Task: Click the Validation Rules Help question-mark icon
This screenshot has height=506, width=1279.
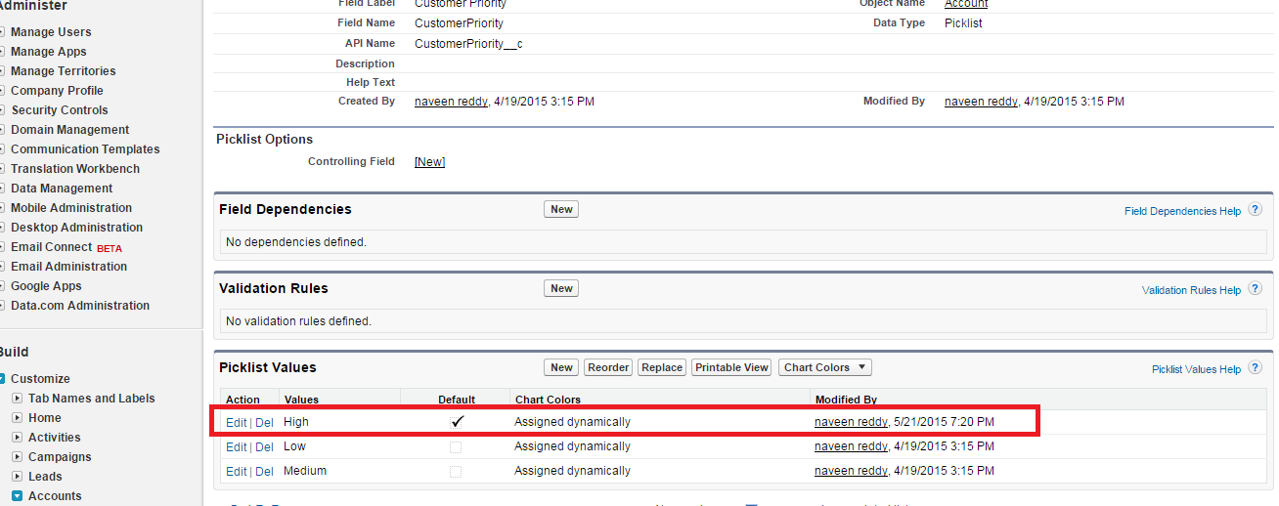Action: (1256, 289)
